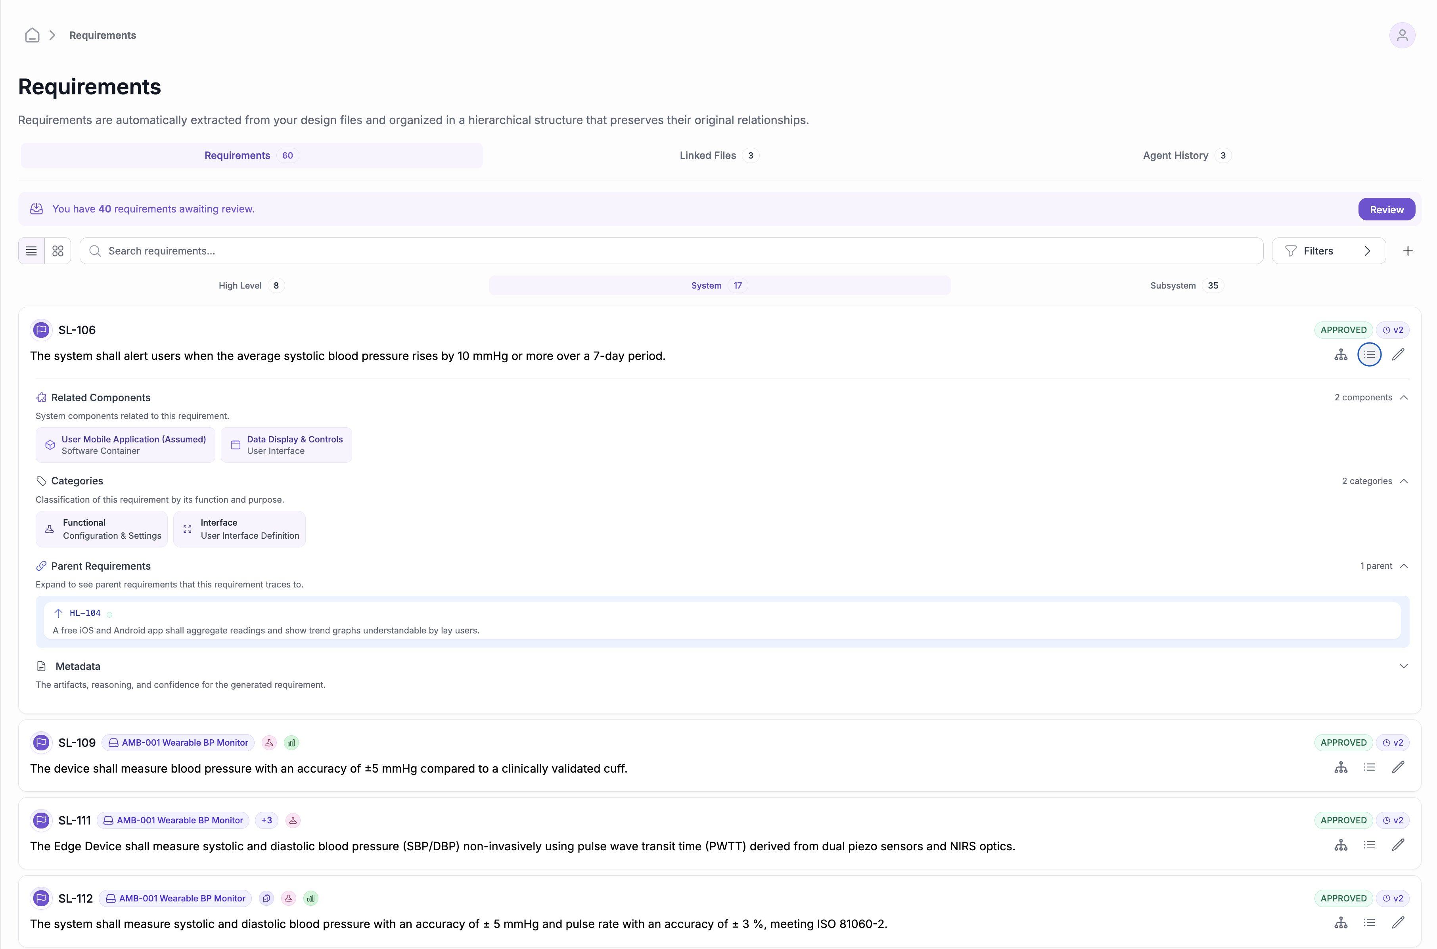Click the v2 version badge on SL-109
Screen dimensions: 1437x949
tap(1392, 742)
